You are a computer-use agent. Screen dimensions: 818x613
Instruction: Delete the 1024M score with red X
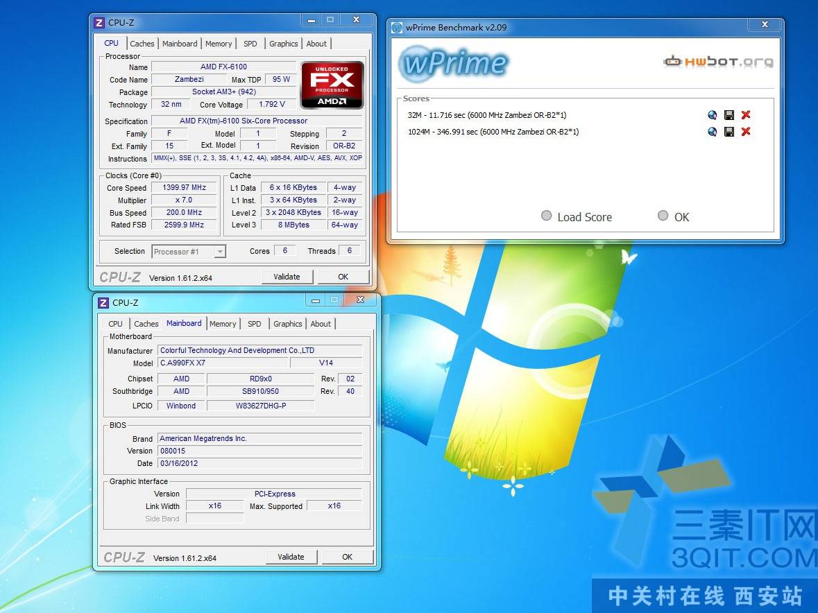[x=746, y=131]
